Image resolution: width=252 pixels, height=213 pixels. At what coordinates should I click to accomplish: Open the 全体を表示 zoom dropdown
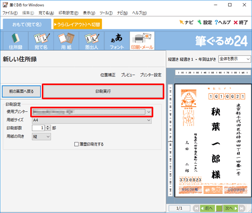pyautogui.click(x=234, y=59)
